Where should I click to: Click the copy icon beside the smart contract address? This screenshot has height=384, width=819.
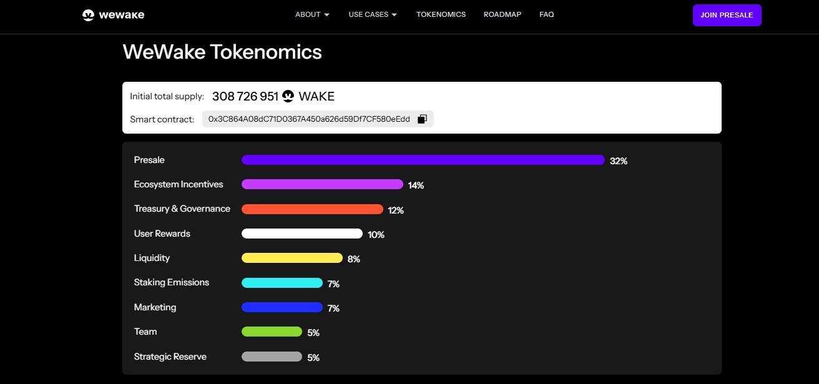coord(422,119)
